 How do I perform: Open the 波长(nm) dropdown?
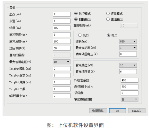[128, 41]
